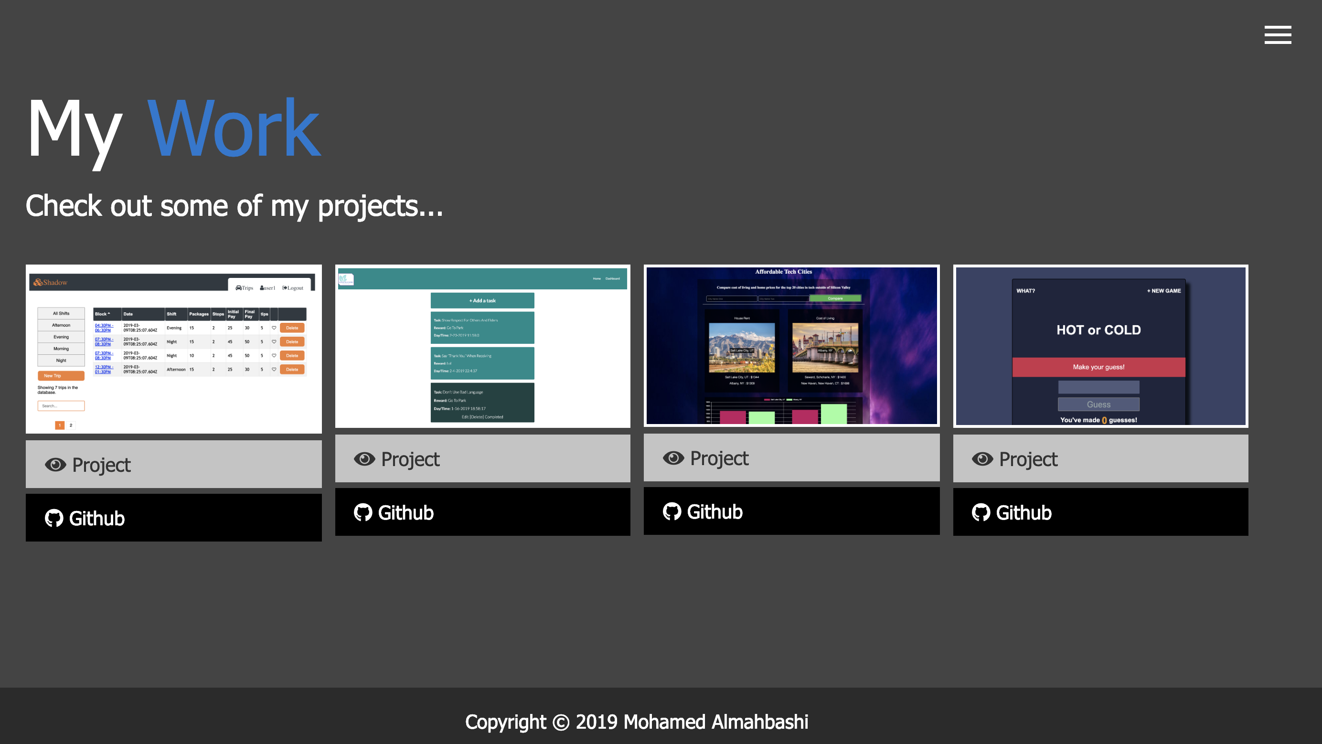
Task: Click GitHub logo under Hot or Cold project
Action: (x=981, y=512)
